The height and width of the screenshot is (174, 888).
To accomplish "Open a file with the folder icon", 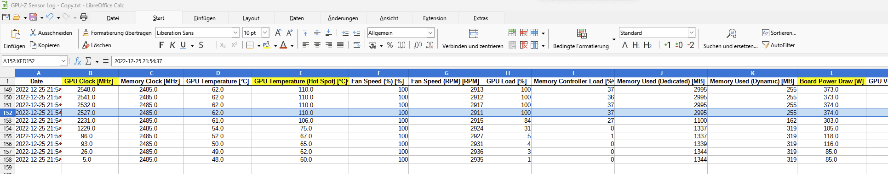I will 17,17.
